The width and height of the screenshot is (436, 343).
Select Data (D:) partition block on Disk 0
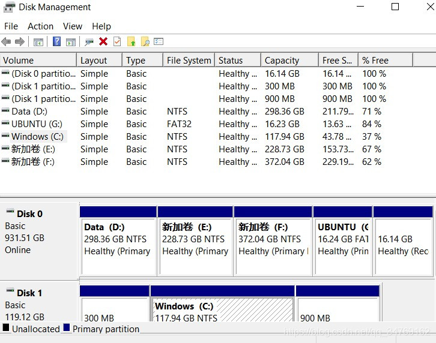(x=118, y=246)
